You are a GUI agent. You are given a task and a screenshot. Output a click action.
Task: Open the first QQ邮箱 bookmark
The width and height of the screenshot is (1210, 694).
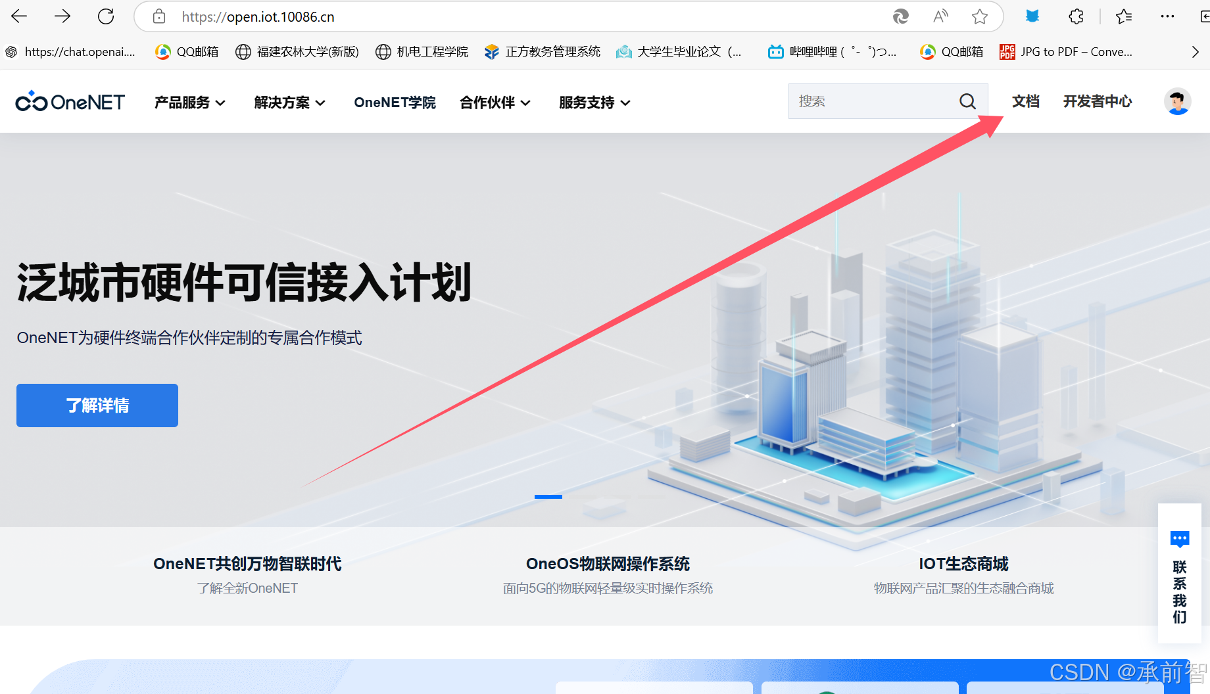pyautogui.click(x=187, y=52)
